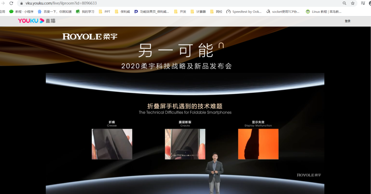Click the URL address bar field
Image resolution: width=371 pixels, height=194 pixels.
tap(172, 3)
